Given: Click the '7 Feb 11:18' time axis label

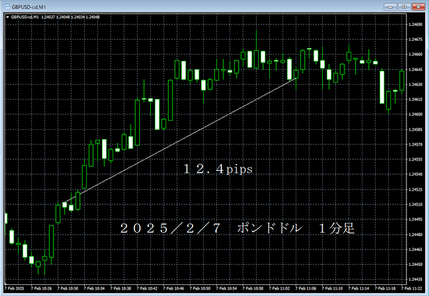Looking at the screenshot, I should click(385, 289).
